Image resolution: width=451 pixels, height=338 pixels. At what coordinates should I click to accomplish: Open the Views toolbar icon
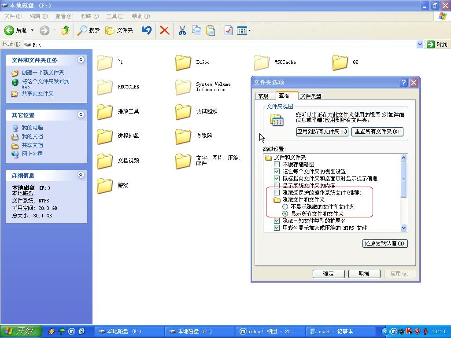[242, 30]
